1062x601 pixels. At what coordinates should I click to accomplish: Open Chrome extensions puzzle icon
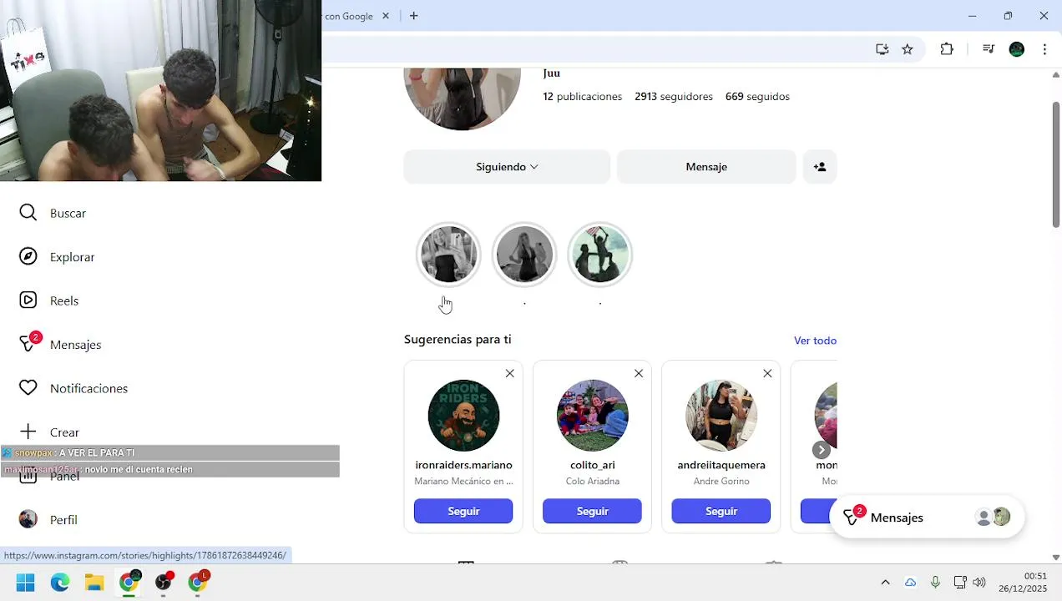947,49
